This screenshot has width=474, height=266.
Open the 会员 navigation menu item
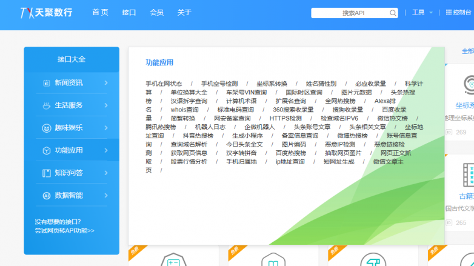click(156, 12)
